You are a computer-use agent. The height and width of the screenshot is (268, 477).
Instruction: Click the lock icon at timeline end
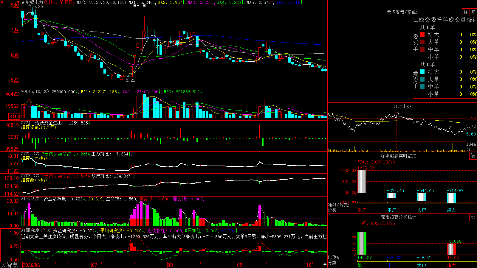click(325, 264)
